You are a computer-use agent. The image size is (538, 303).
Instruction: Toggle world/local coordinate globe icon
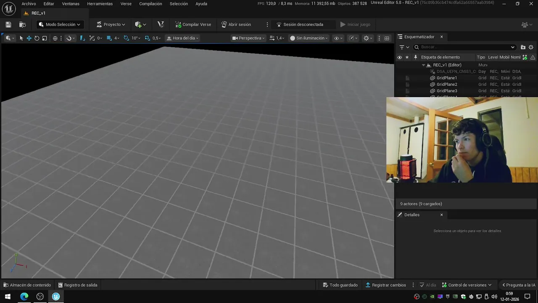tap(55, 38)
